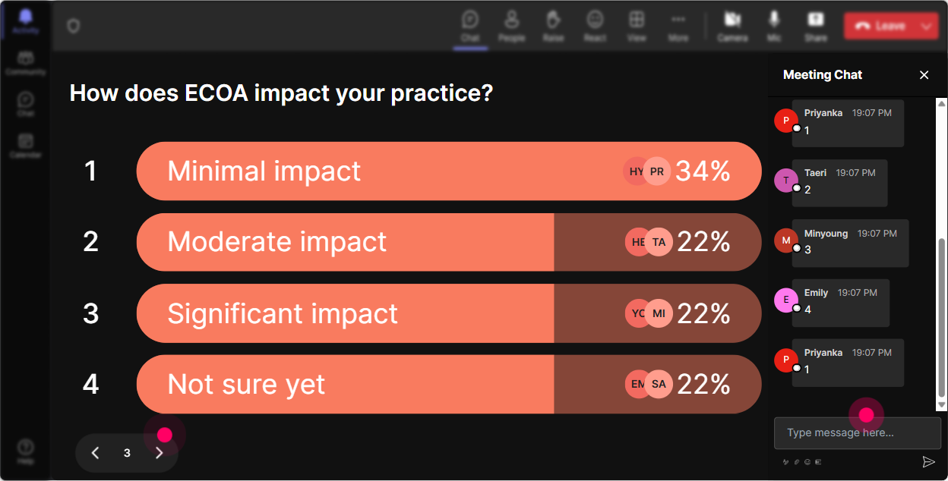The image size is (948, 481).
Task: Go to previous slide with left chevron
Action: (96, 453)
